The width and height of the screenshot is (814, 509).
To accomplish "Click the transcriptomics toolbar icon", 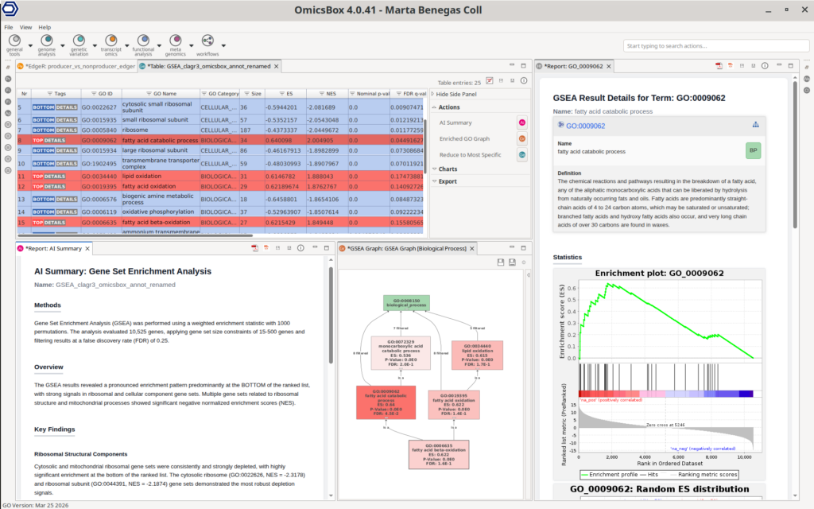I will click(x=112, y=41).
